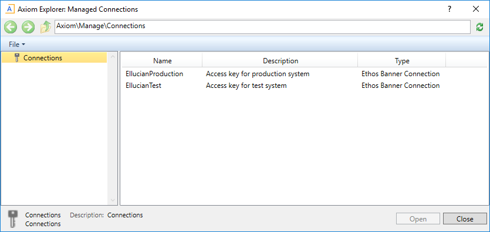Sort by the Type column header
This screenshot has width=490, height=232.
coord(402,61)
